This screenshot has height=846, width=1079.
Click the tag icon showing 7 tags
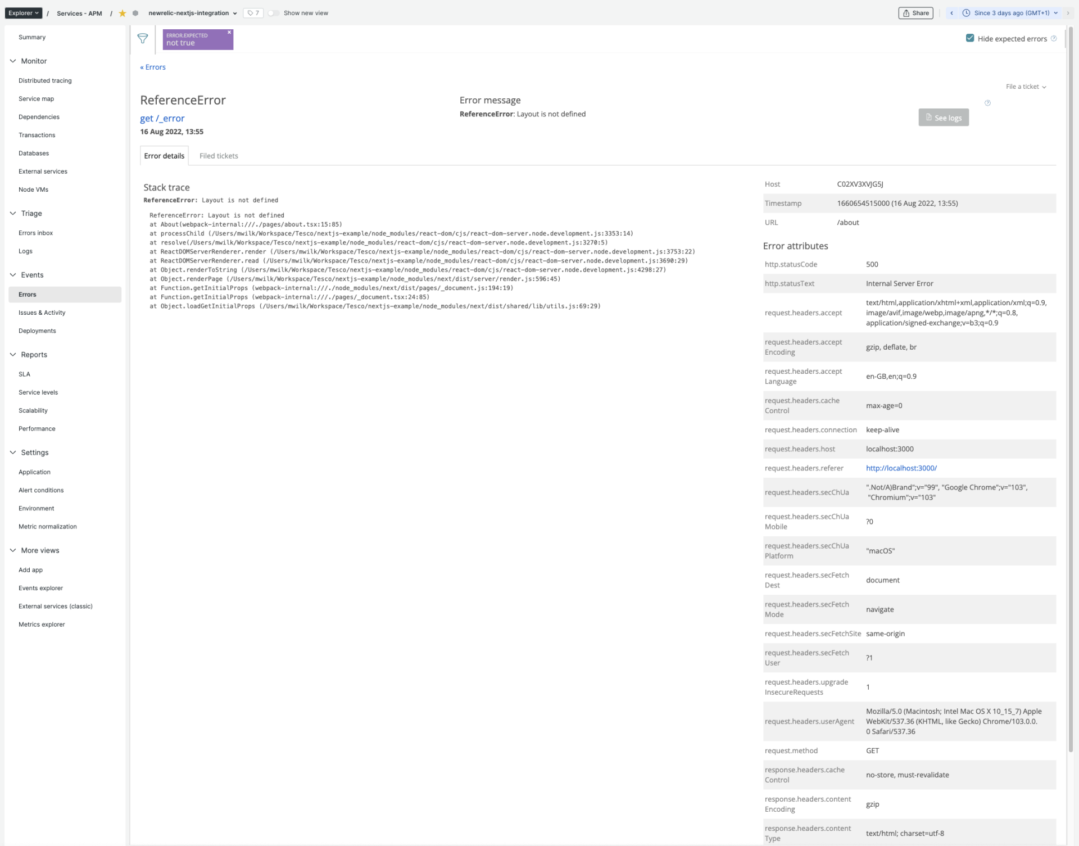(x=253, y=12)
